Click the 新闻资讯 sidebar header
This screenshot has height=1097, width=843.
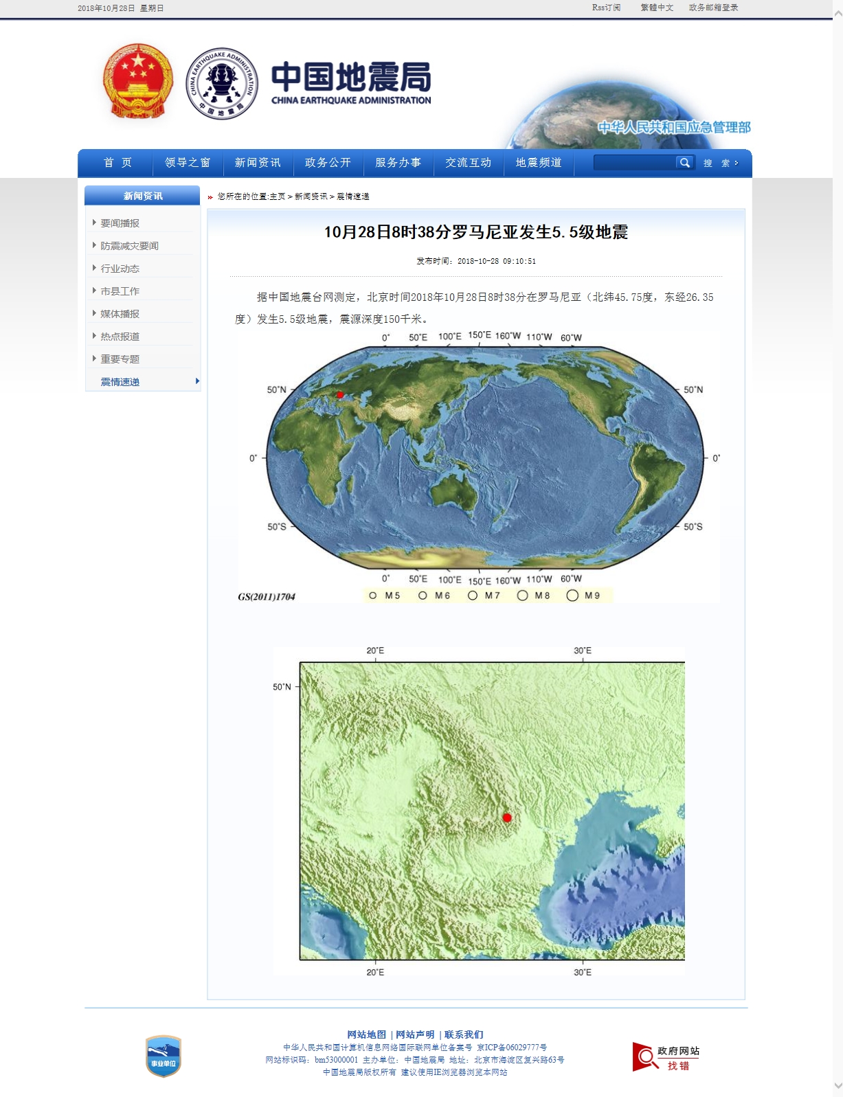(x=142, y=196)
